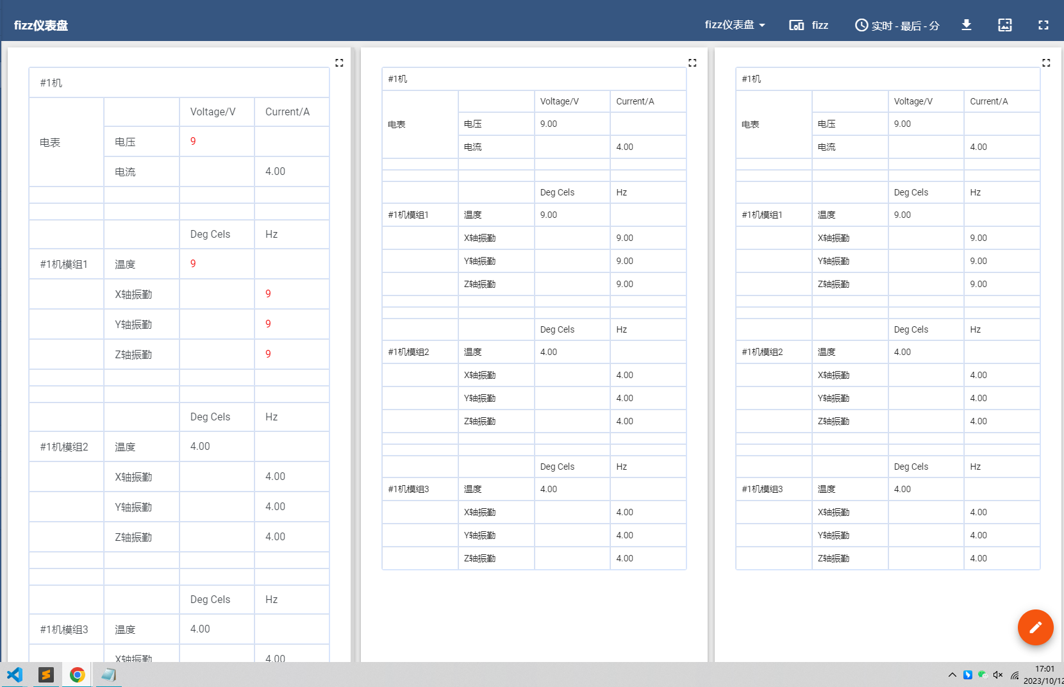Expand the left widget to fullscreen

339,63
